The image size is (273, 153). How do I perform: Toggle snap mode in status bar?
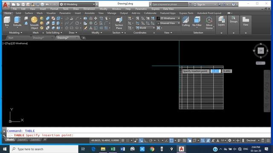[128, 141]
